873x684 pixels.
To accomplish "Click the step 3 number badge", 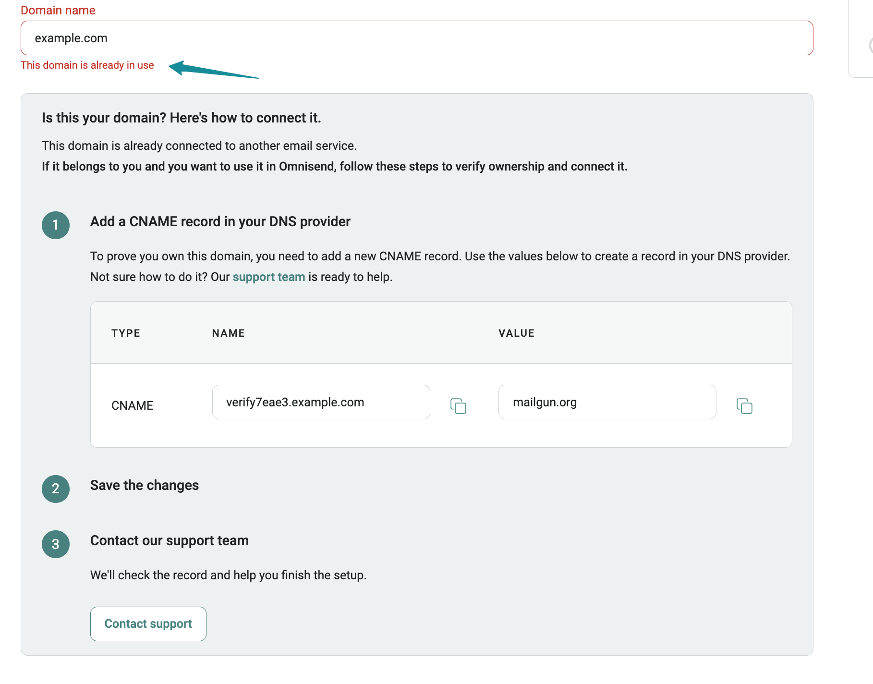I will (x=56, y=544).
